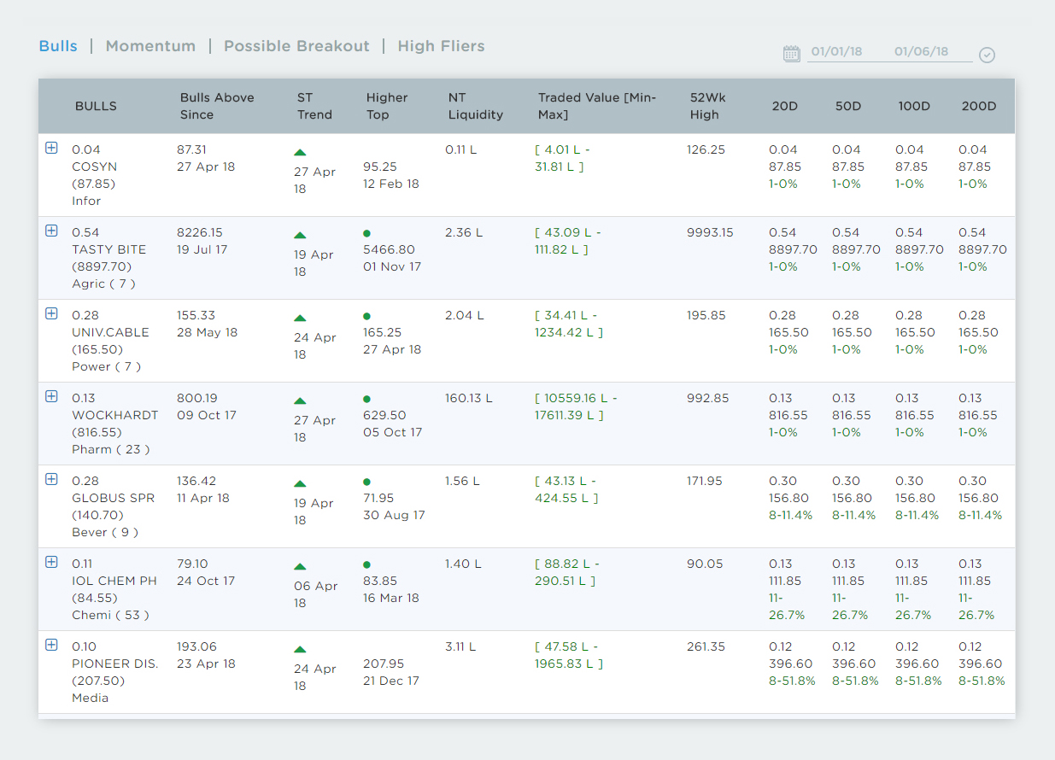Expand the COSYN row plus icon
Viewport: 1055px width, 760px height.
coord(51,148)
